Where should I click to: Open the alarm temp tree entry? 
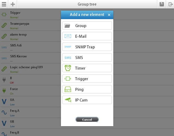[30, 36]
